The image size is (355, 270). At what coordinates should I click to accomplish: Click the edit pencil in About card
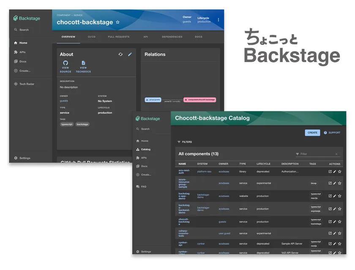(x=130, y=54)
